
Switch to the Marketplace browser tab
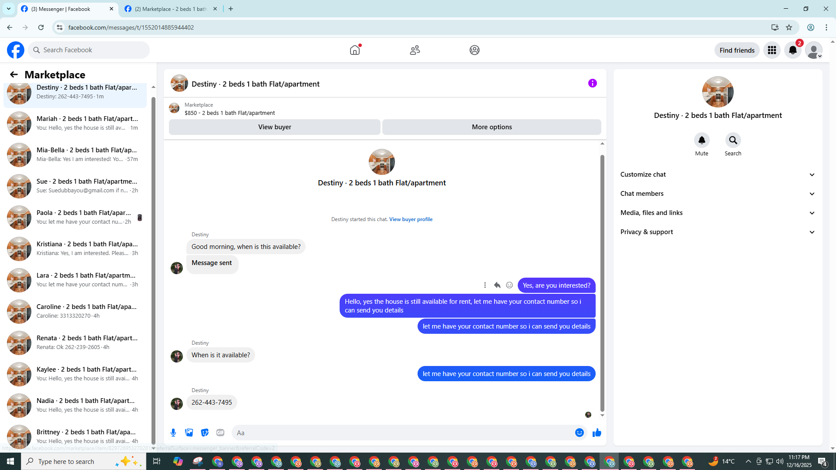coord(171,9)
